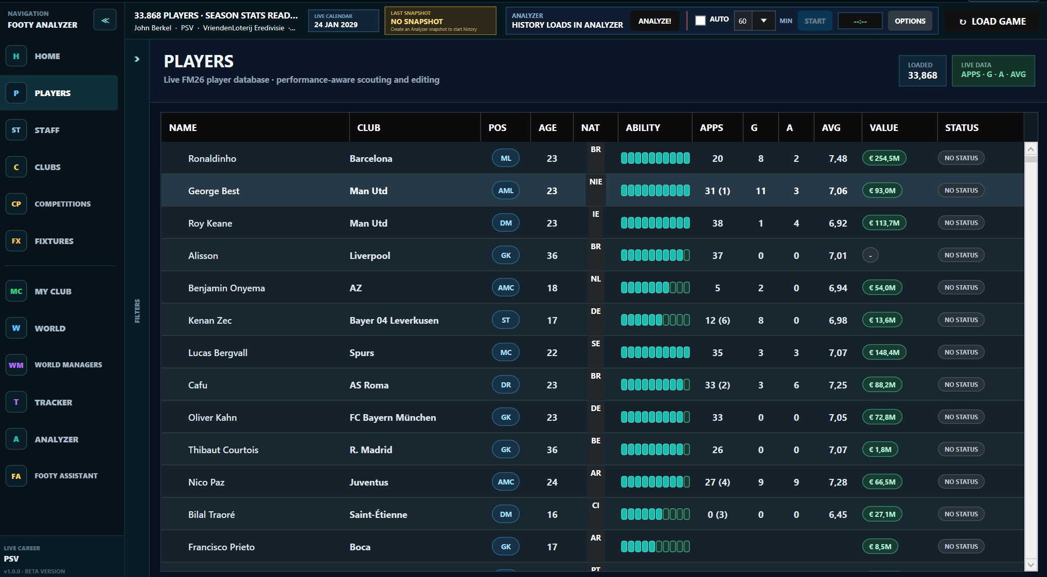Click the Competitions 'CP' icon
Image resolution: width=1047 pixels, height=577 pixels.
tap(16, 204)
